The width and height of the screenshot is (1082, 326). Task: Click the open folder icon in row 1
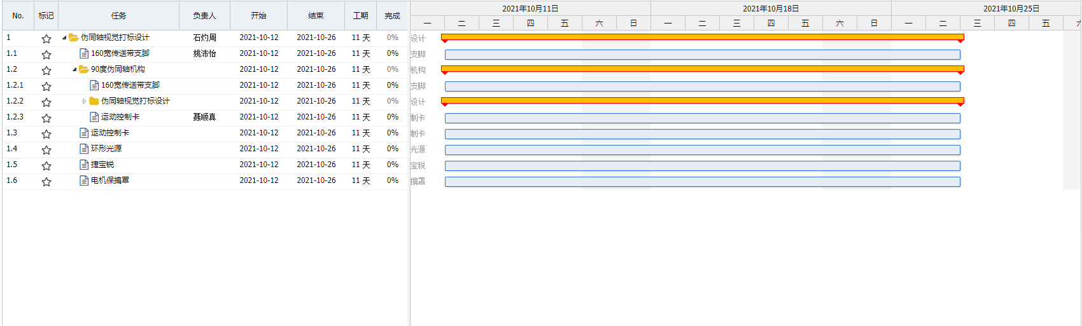(x=74, y=37)
